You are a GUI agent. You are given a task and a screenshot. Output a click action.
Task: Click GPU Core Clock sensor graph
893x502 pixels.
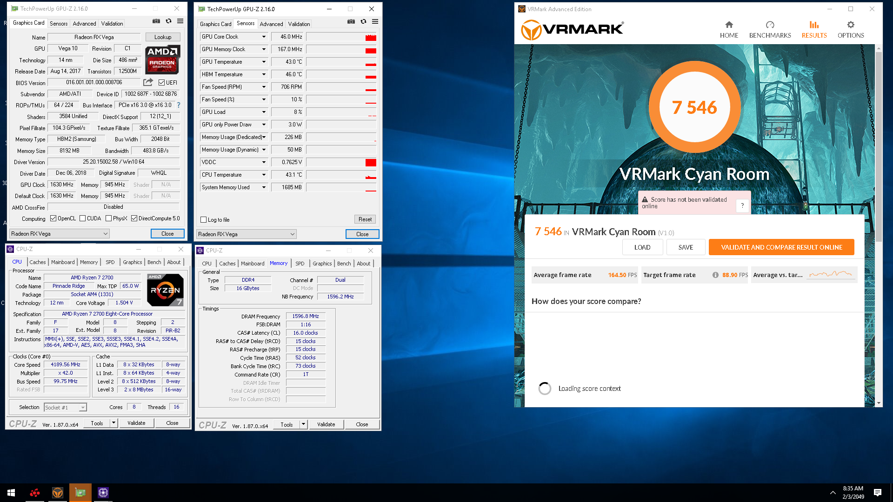click(x=341, y=37)
